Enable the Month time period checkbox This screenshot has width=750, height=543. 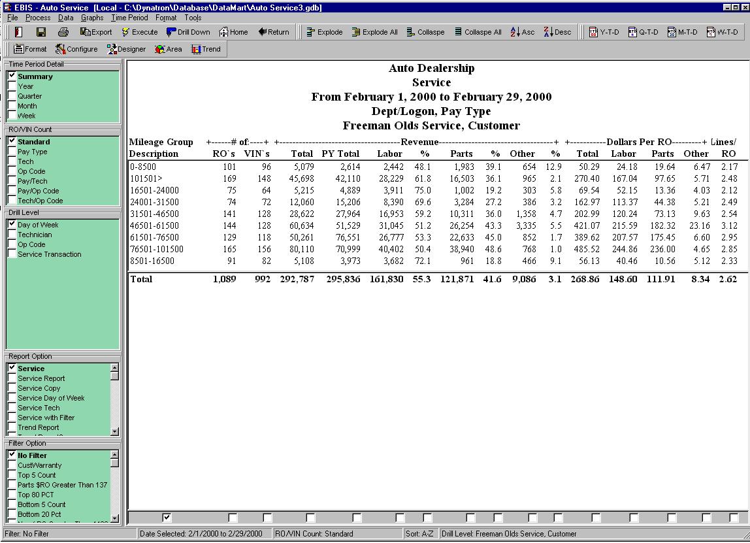pos(12,106)
